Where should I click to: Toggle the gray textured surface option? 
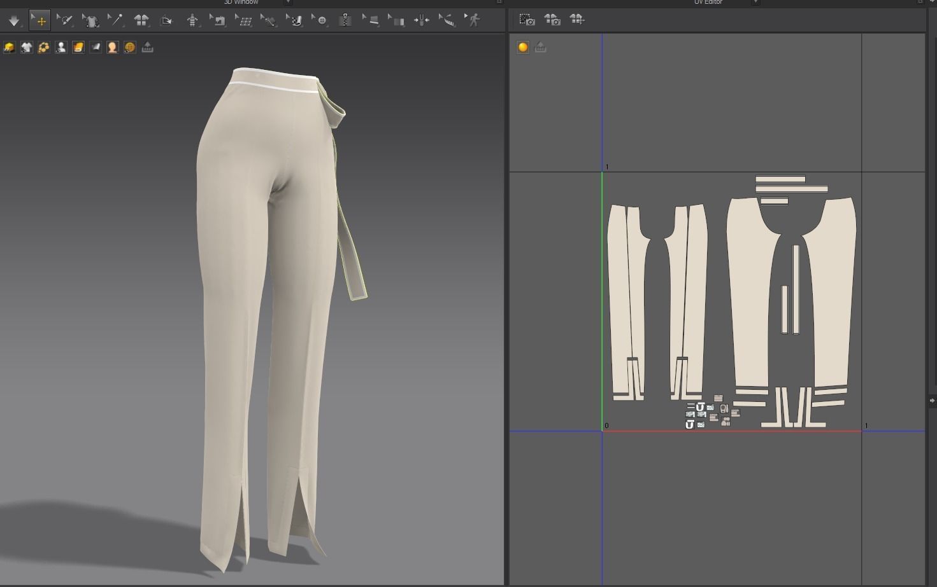(x=95, y=47)
